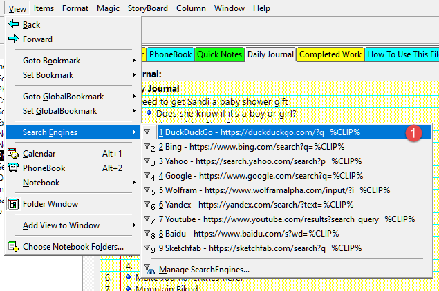Image resolution: width=439 pixels, height=291 pixels.
Task: Expand the Search Engines submenu arrow
Action: (134, 132)
